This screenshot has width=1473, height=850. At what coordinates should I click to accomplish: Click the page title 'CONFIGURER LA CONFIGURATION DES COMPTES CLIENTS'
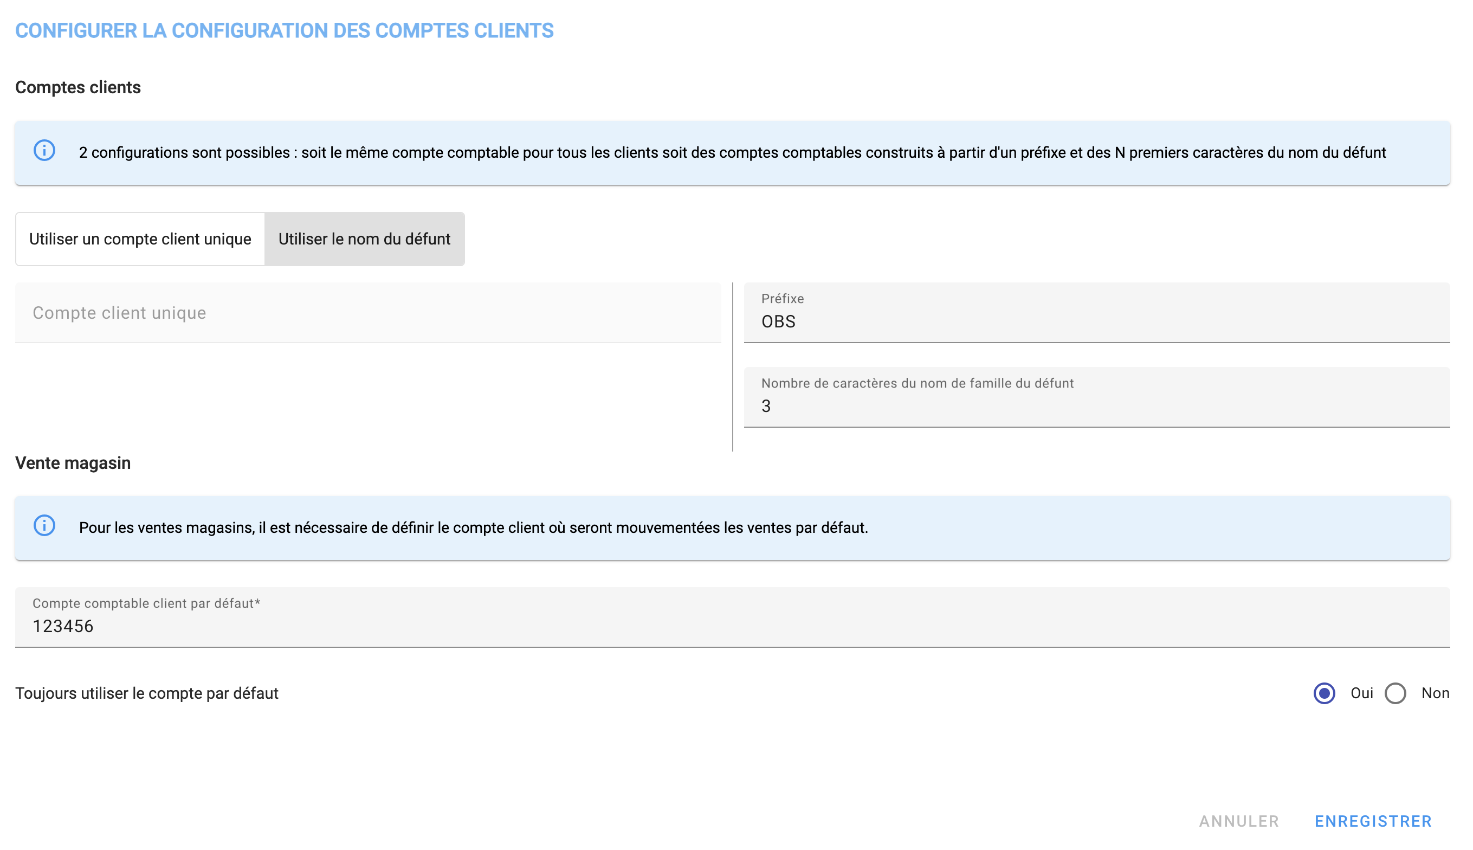click(x=284, y=30)
